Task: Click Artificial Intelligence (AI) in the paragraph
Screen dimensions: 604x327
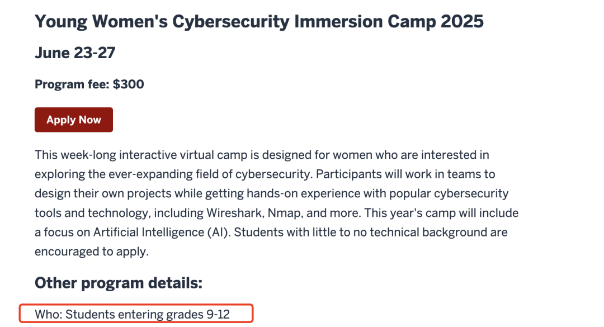Action: click(x=162, y=232)
